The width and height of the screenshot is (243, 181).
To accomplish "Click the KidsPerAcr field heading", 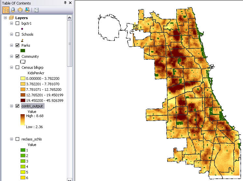I will click(36, 73).
